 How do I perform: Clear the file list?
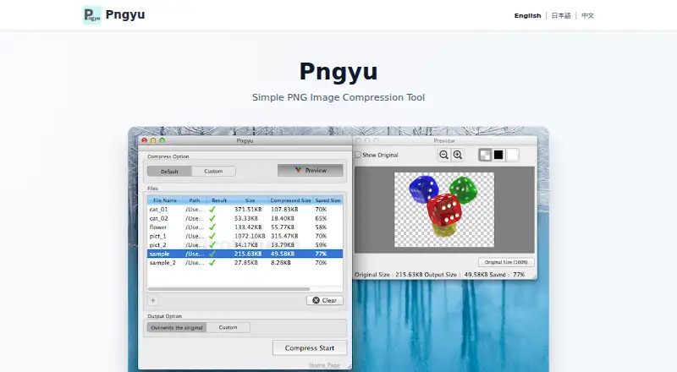tap(325, 300)
